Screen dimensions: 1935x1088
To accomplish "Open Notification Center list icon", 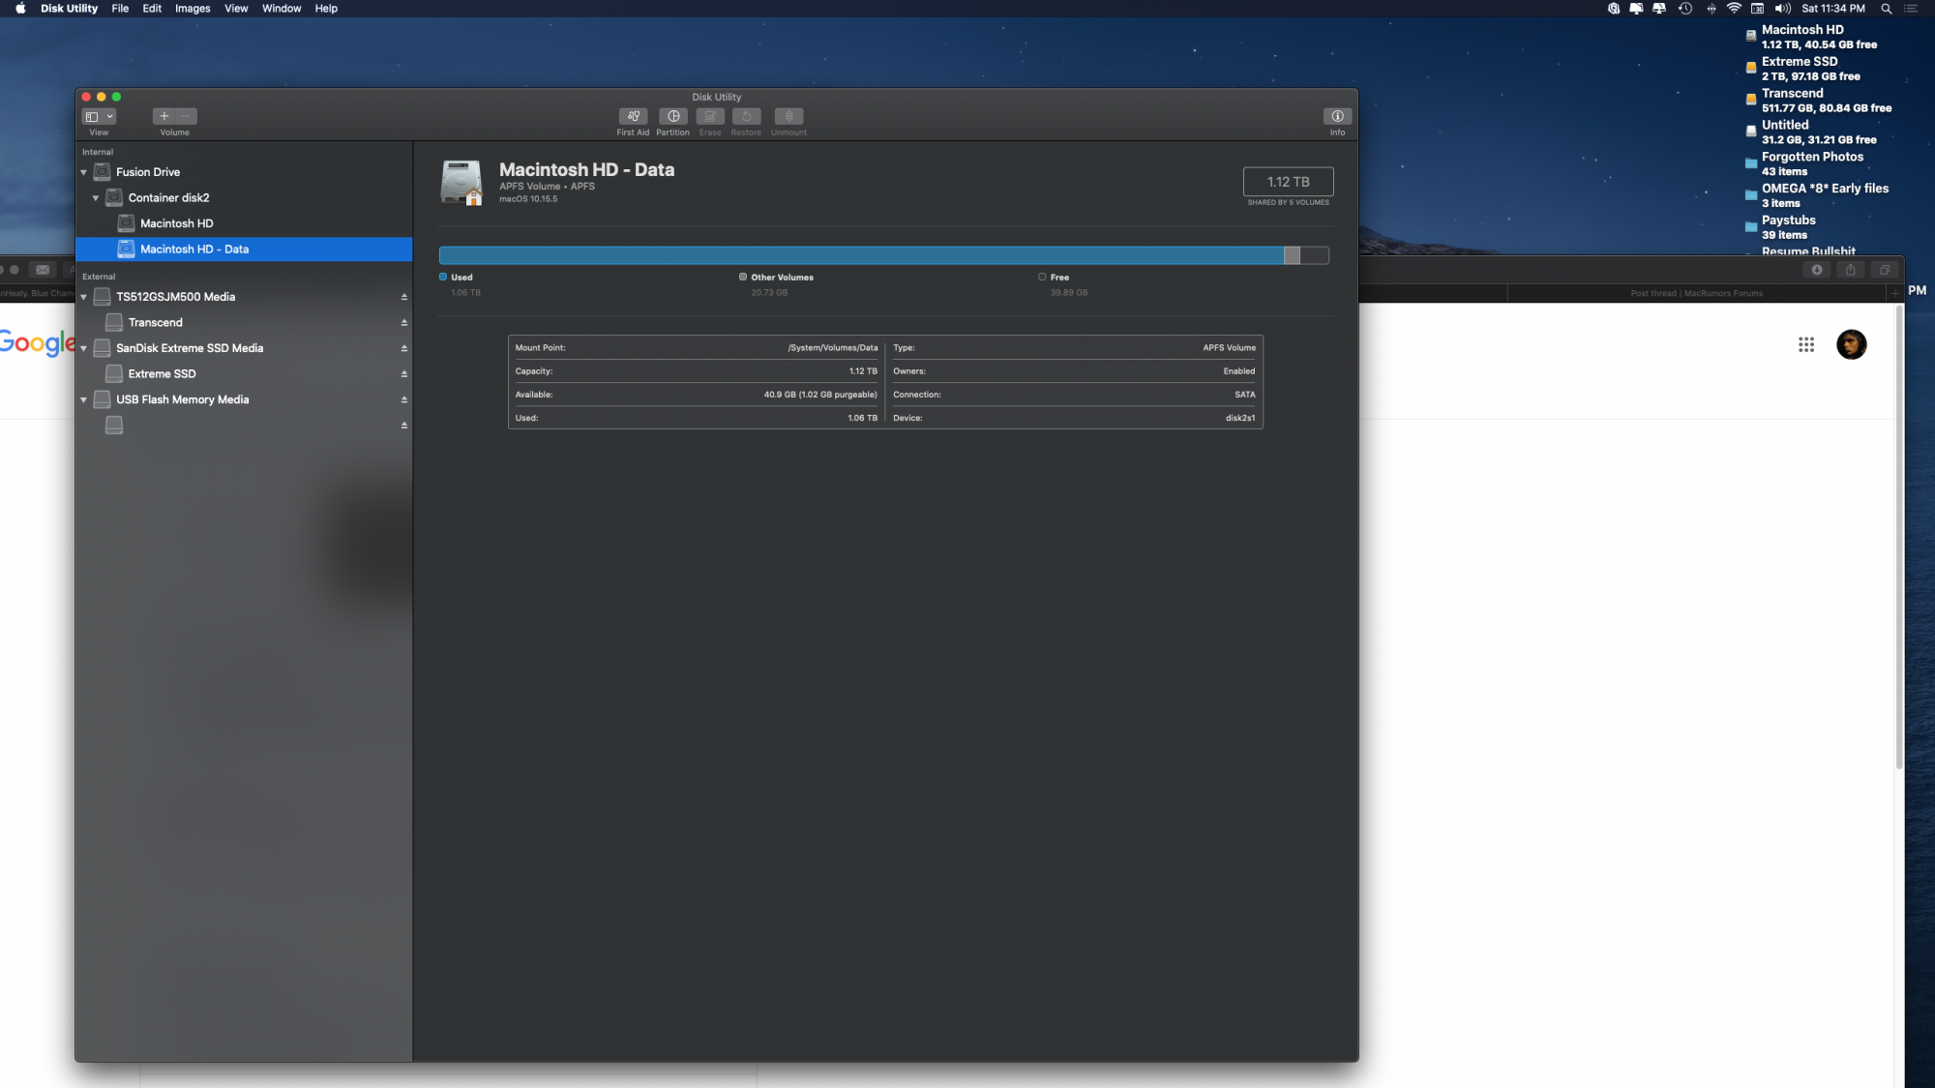I will 1911,9.
